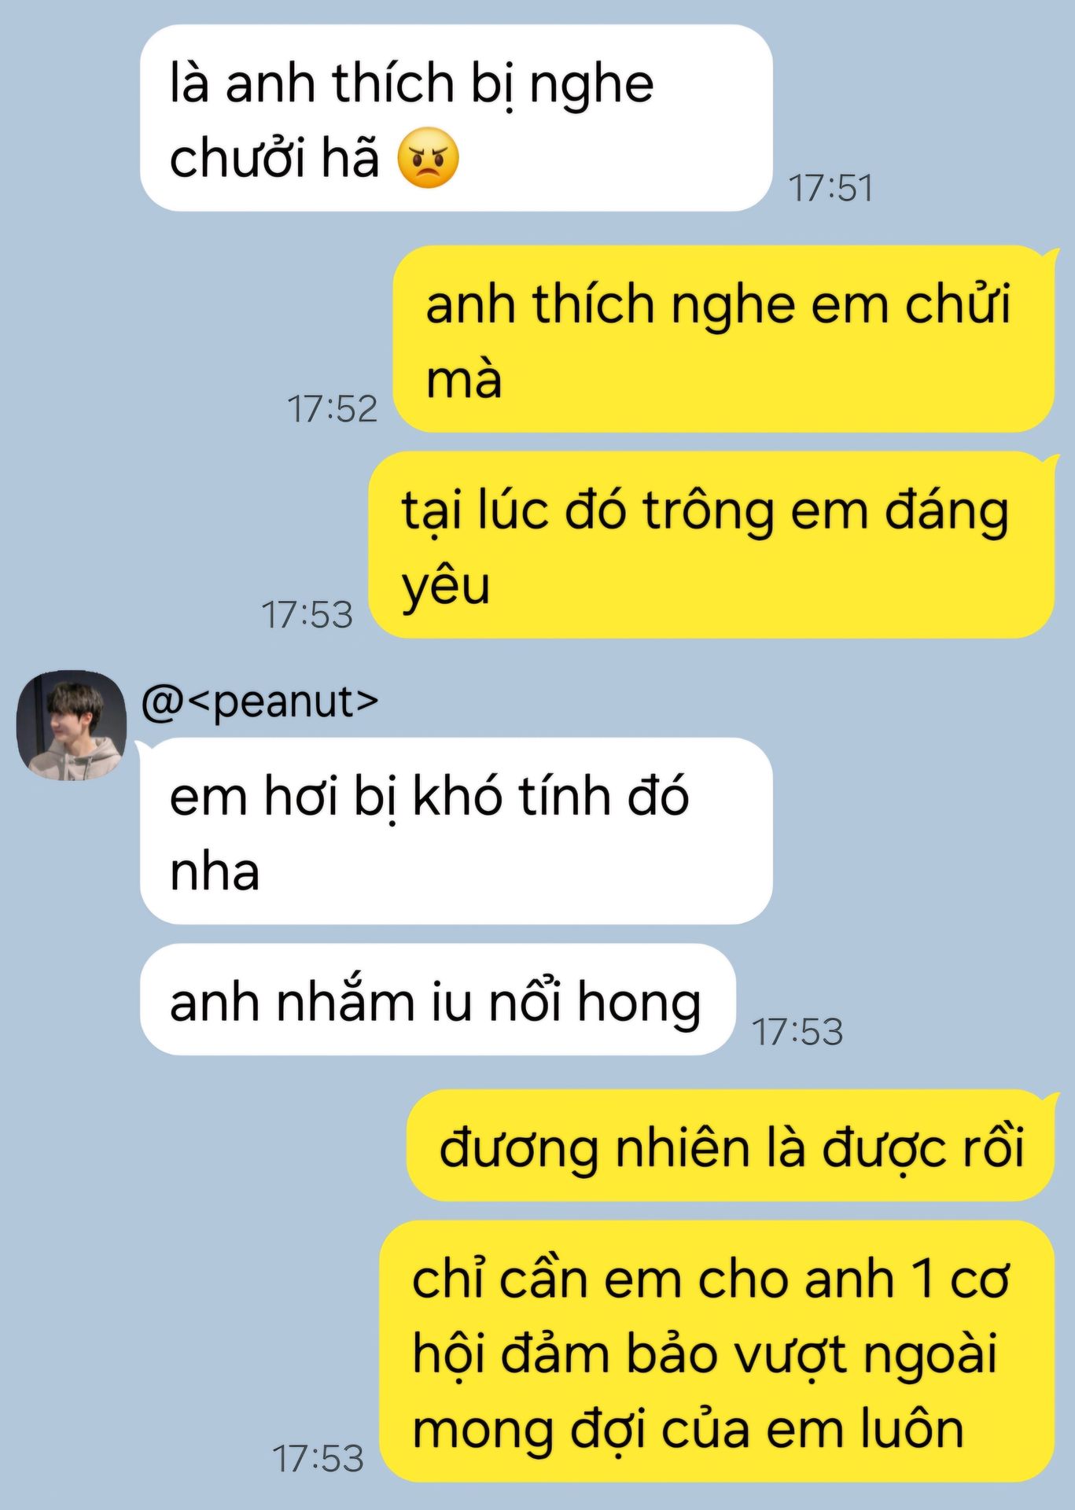The image size is (1075, 1510).
Task: Tap the yellow bubble 'anh thích nghe em chửi mà'
Action: pos(723,339)
